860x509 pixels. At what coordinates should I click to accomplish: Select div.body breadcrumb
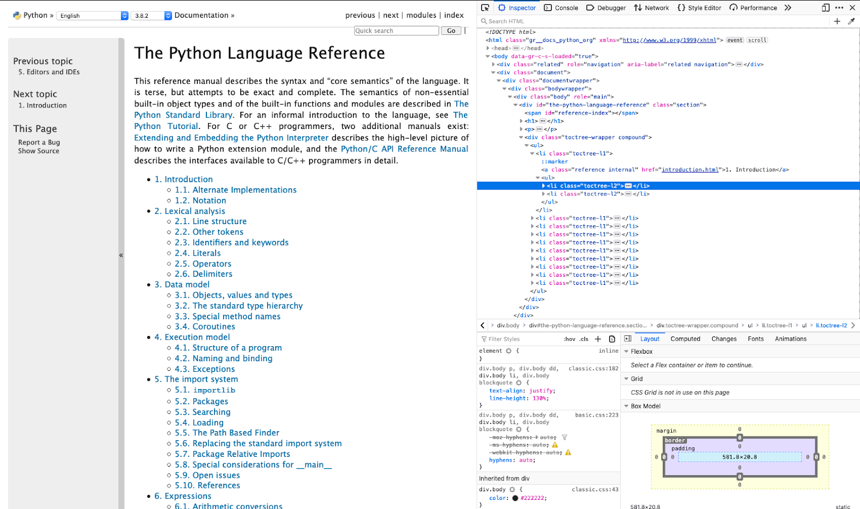pyautogui.click(x=508, y=325)
